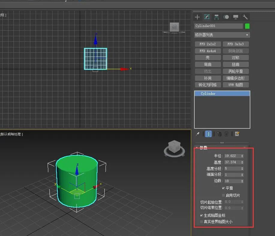Open Configure Modifier Sets icon

(237, 134)
